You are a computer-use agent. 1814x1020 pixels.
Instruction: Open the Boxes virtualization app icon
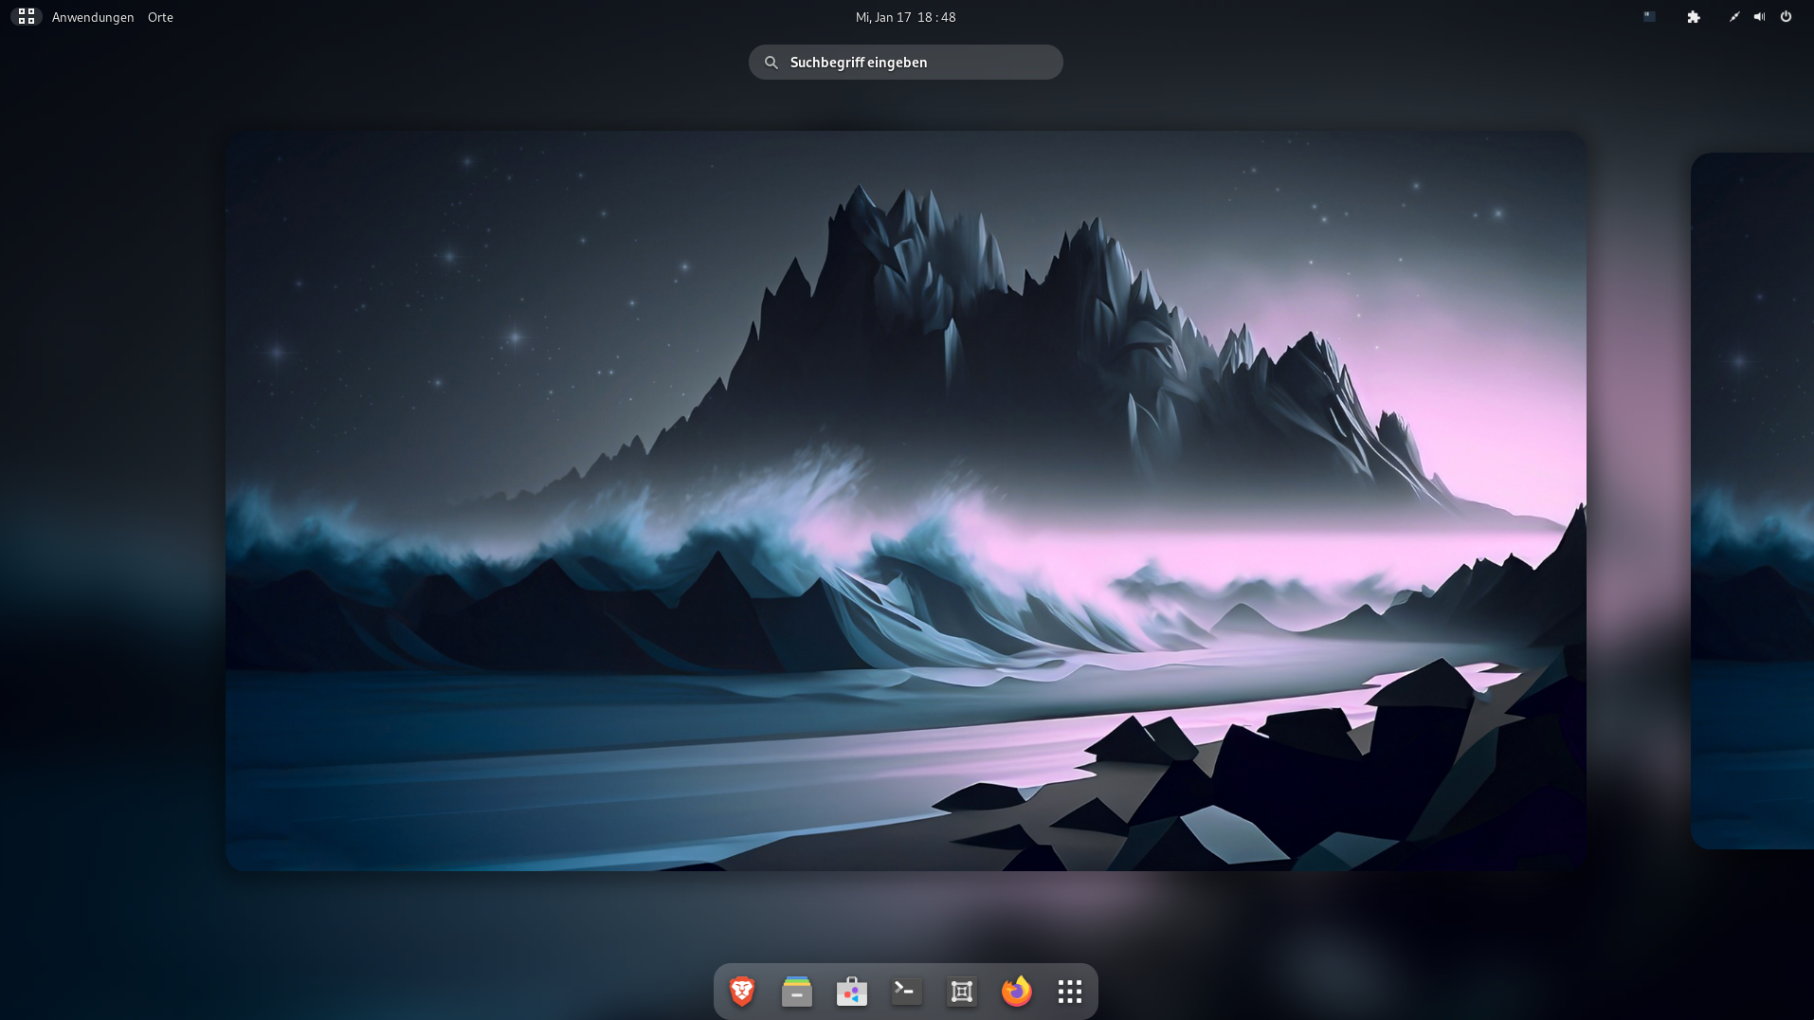pyautogui.click(x=962, y=992)
